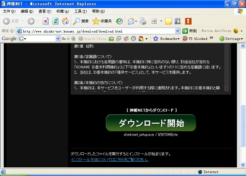Click page scrollbar up arrow
Screen dimensions: 246x176
pos(243,46)
